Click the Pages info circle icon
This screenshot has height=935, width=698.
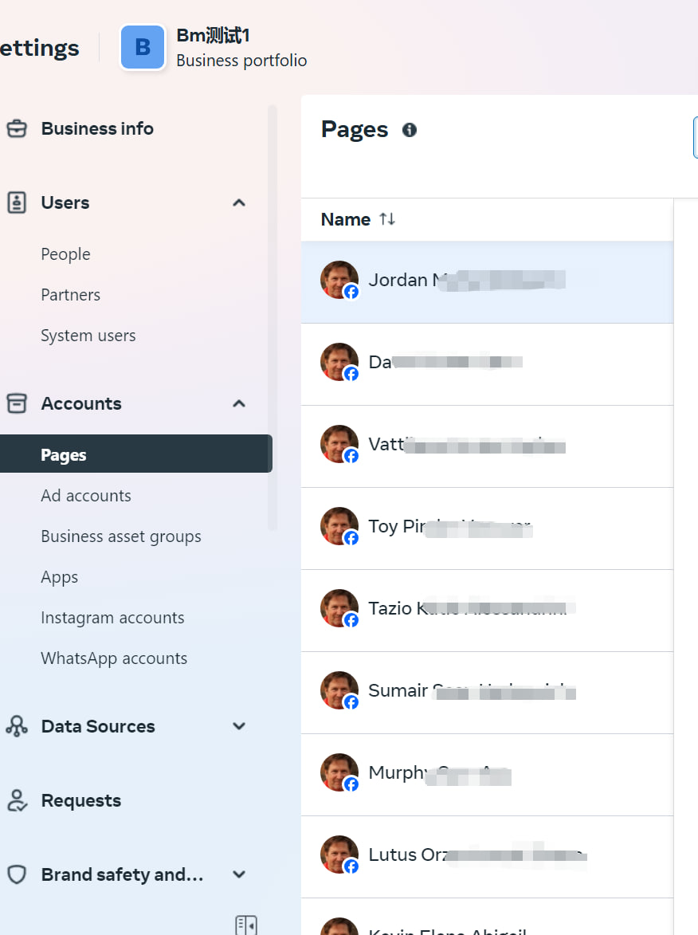(410, 130)
